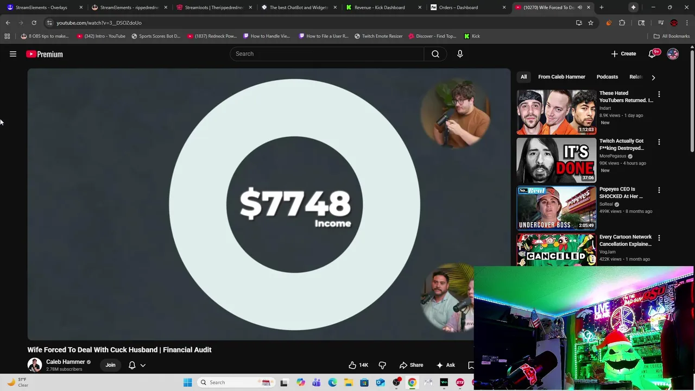Open Popeyes Undercover Boss thumbnail

coord(556,208)
